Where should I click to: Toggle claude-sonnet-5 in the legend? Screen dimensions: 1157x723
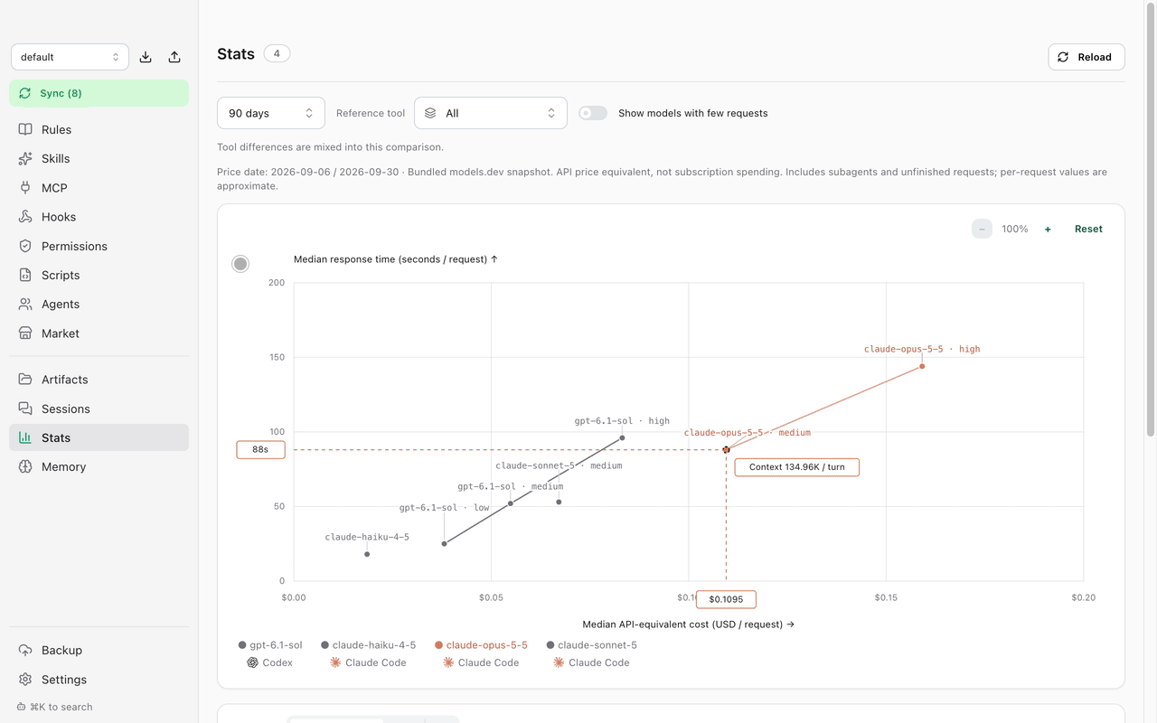click(x=592, y=645)
